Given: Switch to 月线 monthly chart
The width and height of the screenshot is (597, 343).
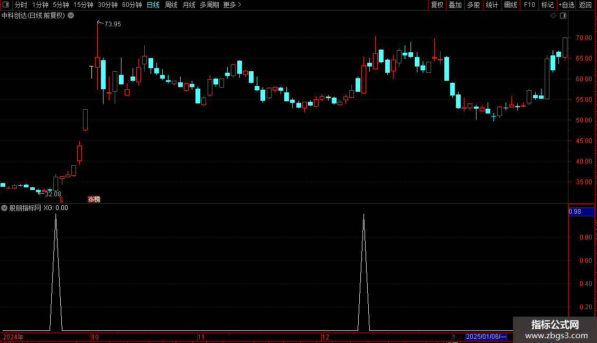Looking at the screenshot, I should tap(189, 5).
